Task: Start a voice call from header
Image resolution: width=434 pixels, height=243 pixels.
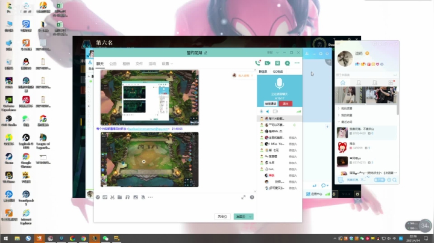Action: 258,63
